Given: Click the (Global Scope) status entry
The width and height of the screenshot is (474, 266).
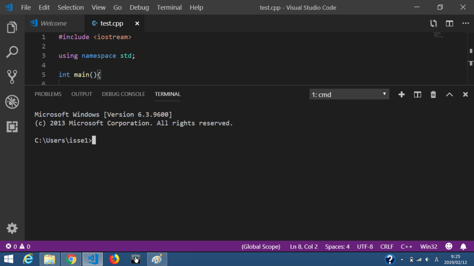Looking at the screenshot, I should (261, 247).
